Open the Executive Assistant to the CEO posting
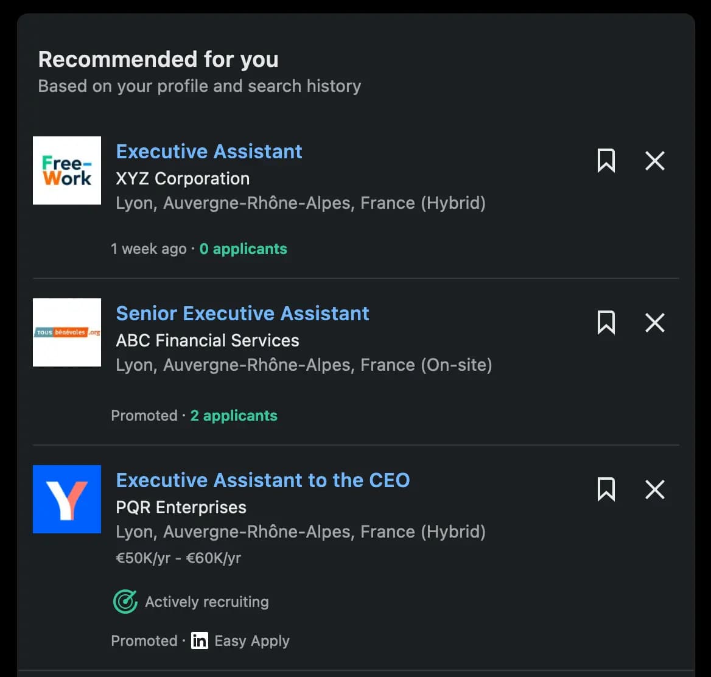Viewport: 711px width, 677px height. pyautogui.click(x=263, y=480)
